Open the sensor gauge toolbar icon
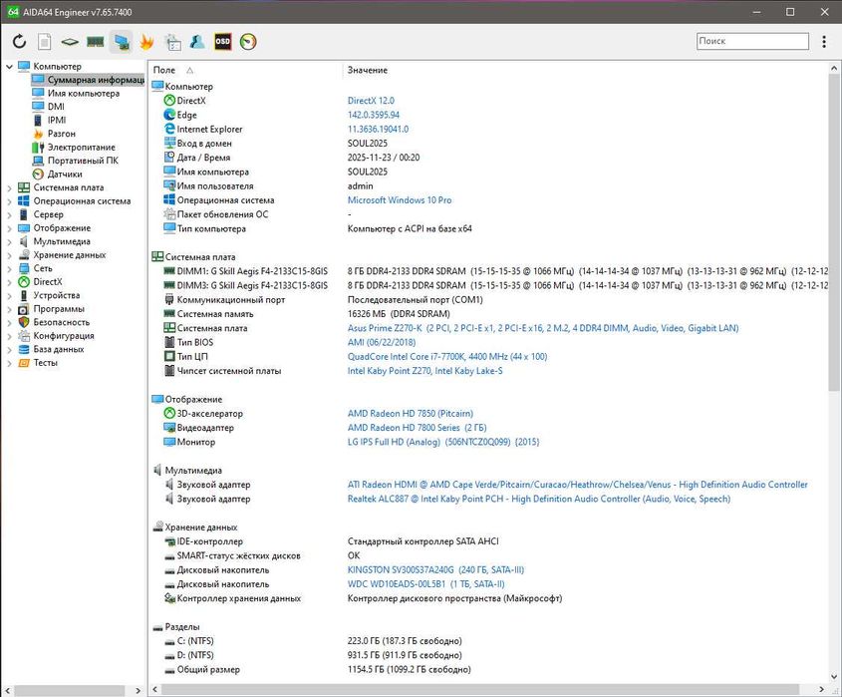The height and width of the screenshot is (697, 842). (x=248, y=41)
